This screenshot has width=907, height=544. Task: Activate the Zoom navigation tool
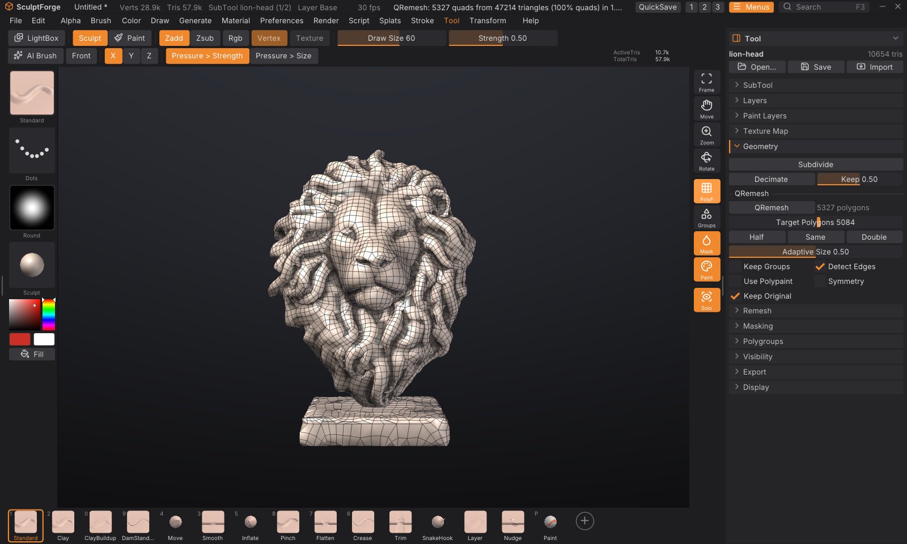(x=706, y=135)
